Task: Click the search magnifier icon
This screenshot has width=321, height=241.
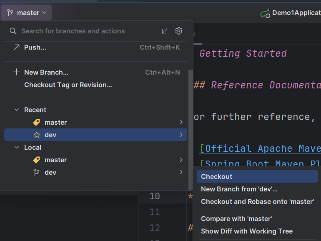Action: pos(13,31)
